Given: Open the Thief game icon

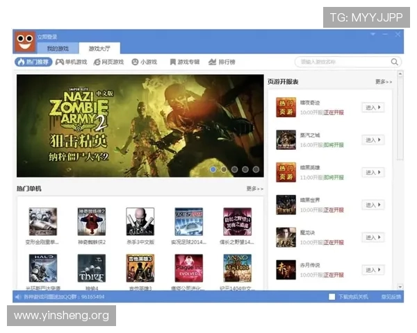Looking at the screenshot, I should [92, 268].
